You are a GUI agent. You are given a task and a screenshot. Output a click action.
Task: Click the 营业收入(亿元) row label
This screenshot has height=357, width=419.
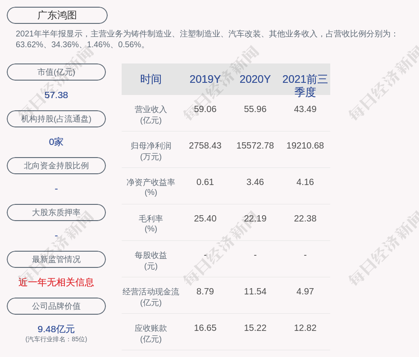tap(151, 114)
